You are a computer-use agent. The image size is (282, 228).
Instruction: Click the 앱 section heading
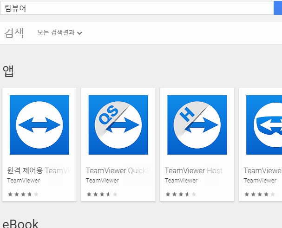point(8,71)
